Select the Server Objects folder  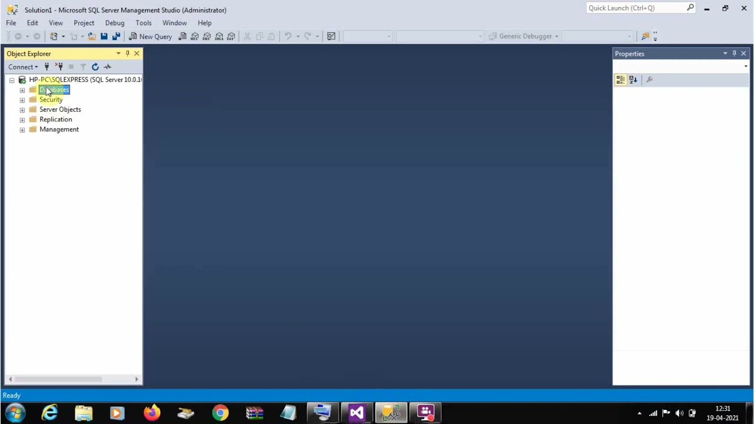pyautogui.click(x=60, y=110)
